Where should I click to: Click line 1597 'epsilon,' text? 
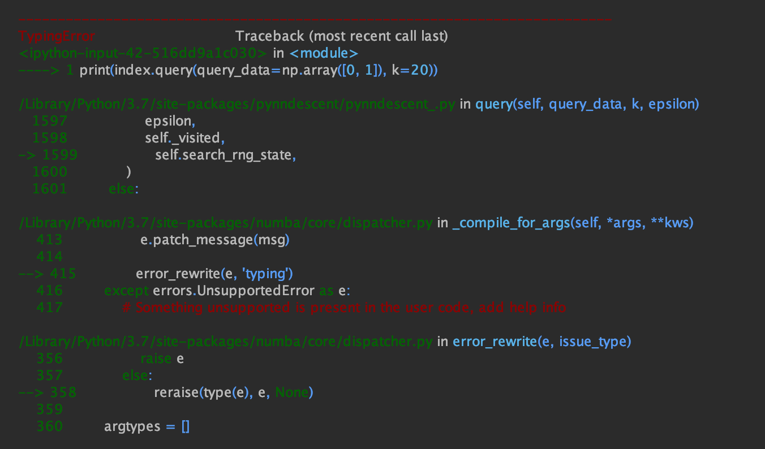coord(170,122)
